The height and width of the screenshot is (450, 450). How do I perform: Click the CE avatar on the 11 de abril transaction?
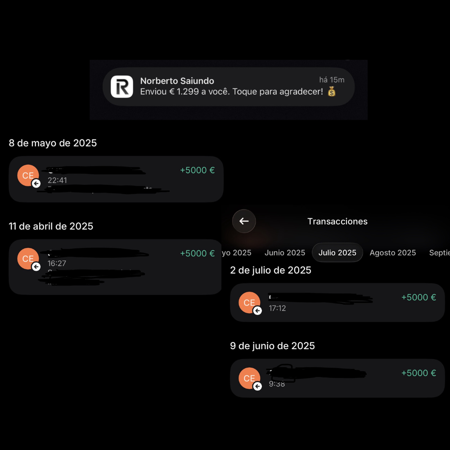click(x=28, y=258)
